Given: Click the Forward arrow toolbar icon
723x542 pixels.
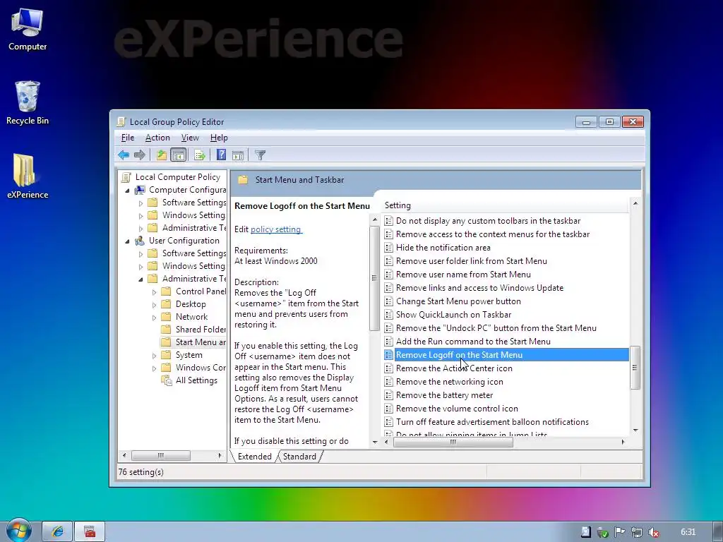Looking at the screenshot, I should (139, 155).
